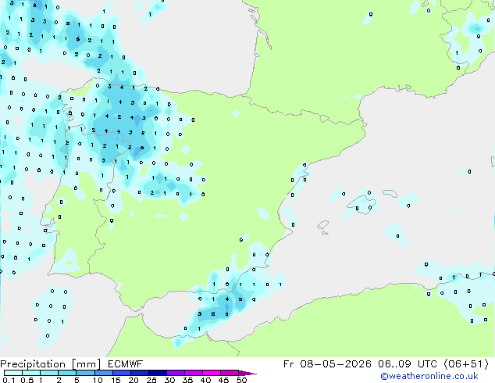This screenshot has height=383, width=495.
Task: Click the 30–35 mm purple legend swatch
Action: 175,373
